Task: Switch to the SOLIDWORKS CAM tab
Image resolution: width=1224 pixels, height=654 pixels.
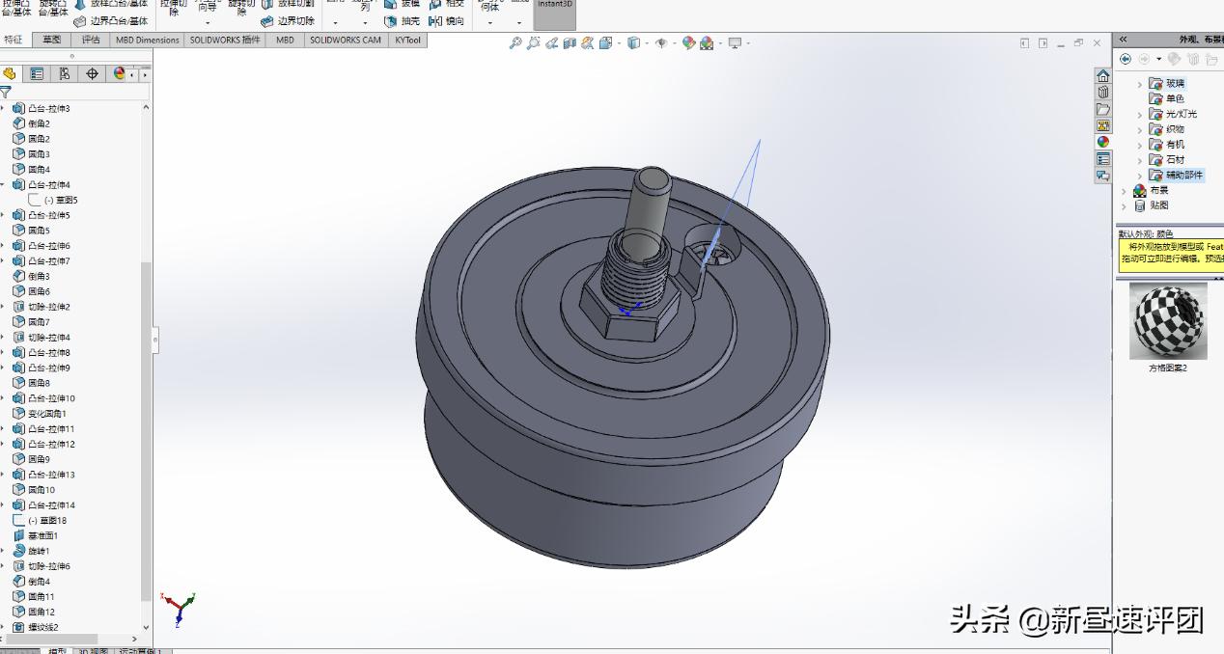Action: pos(345,40)
